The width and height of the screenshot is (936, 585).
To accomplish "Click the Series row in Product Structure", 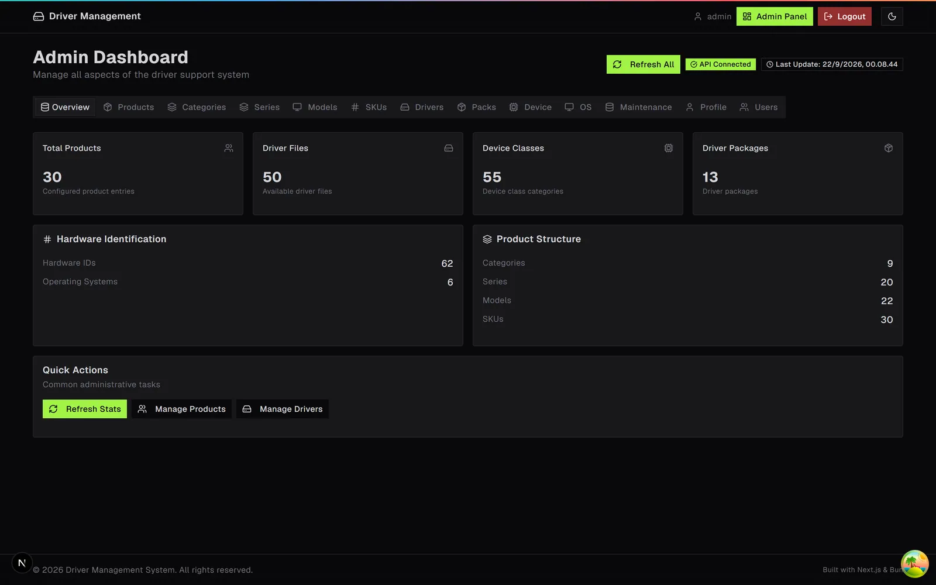I will tap(687, 282).
